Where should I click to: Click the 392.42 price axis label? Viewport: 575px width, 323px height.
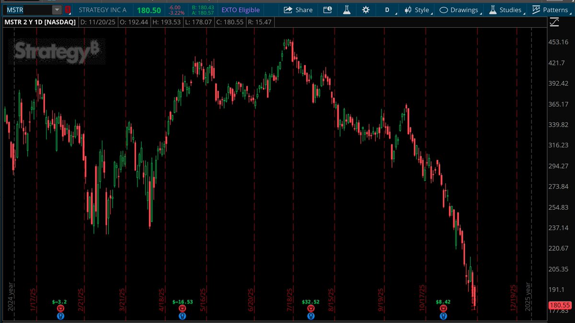click(x=558, y=83)
